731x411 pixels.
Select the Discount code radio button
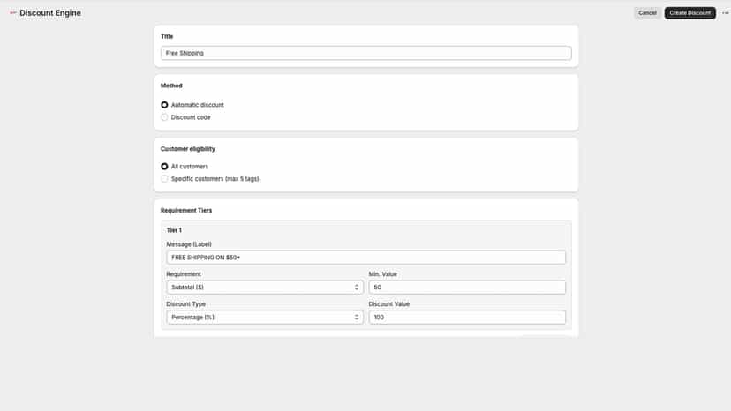pyautogui.click(x=164, y=117)
